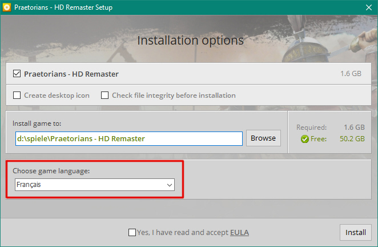Click the '1.6 GB' size next to Praetorians component

tap(351, 74)
